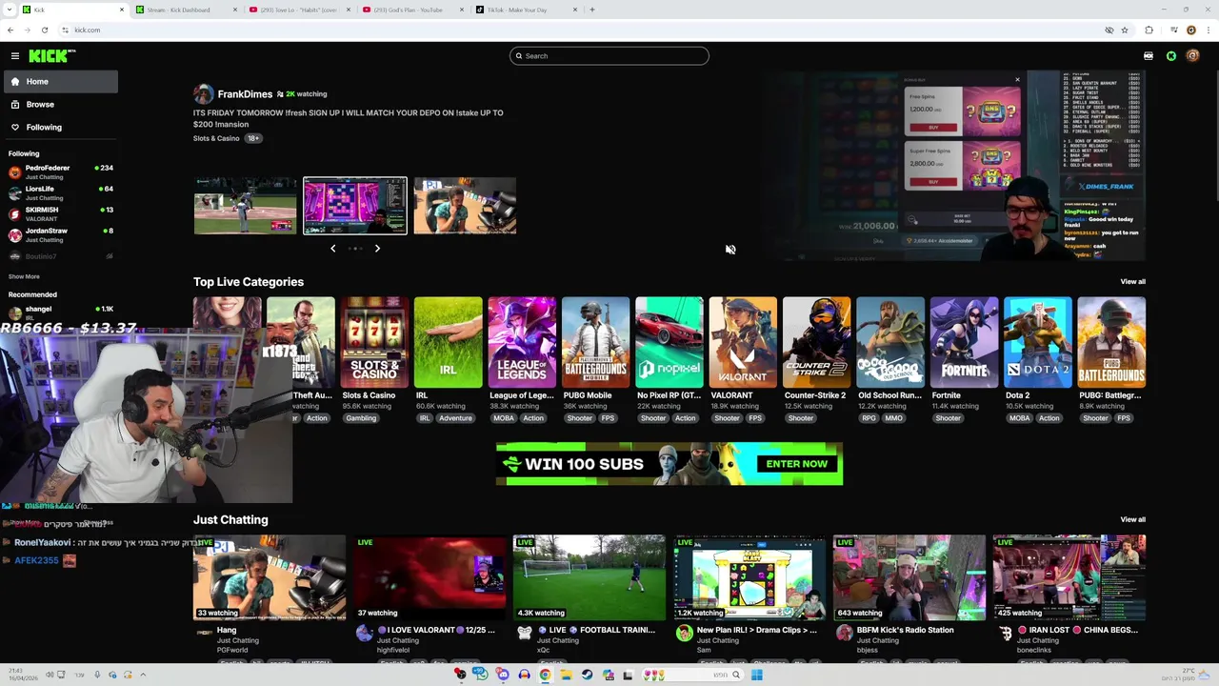Image resolution: width=1219 pixels, height=686 pixels.
Task: Open the Hang stream by PGFworld
Action: [270, 578]
